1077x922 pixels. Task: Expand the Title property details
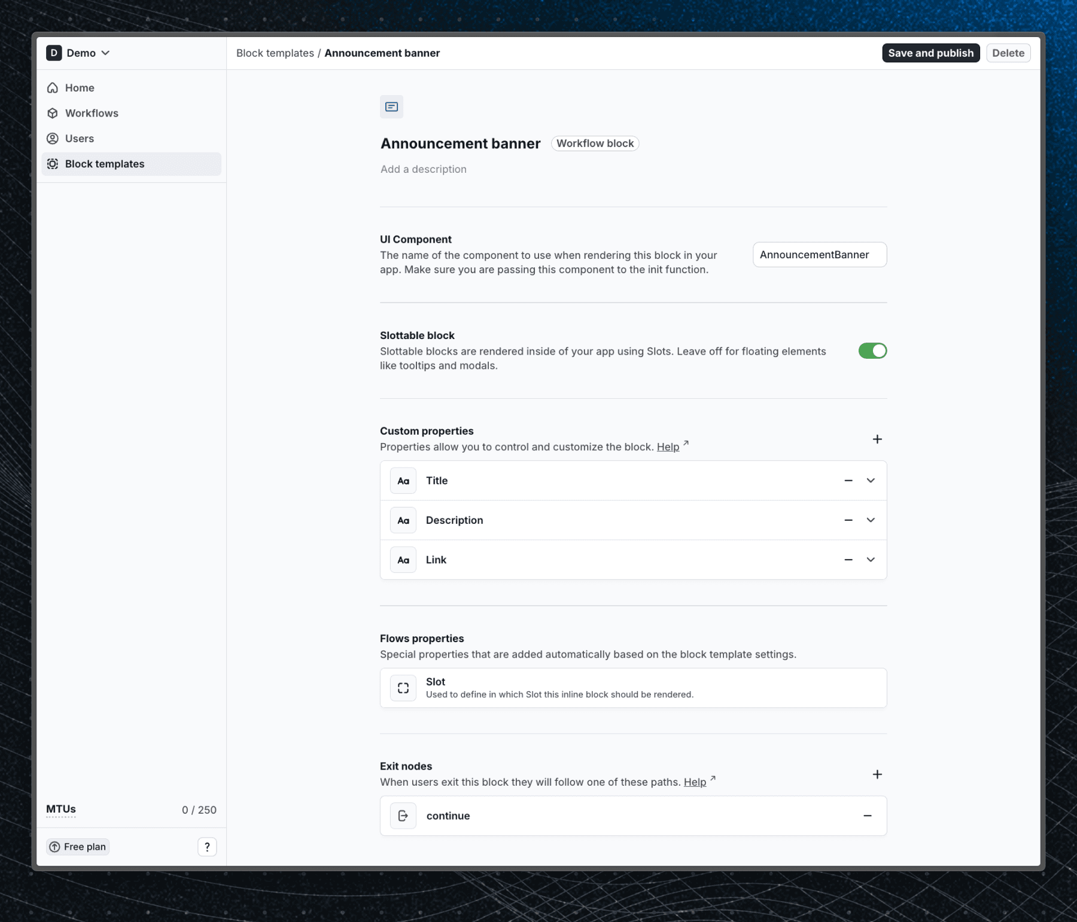(x=871, y=480)
